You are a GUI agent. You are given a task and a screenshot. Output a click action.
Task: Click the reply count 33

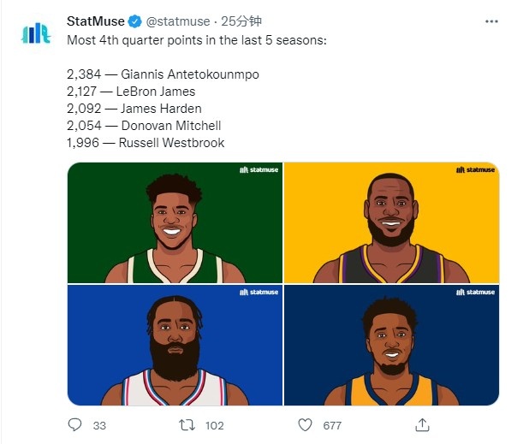pyautogui.click(x=99, y=425)
